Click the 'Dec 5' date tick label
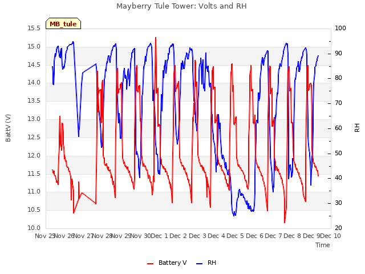Screen dimensions: 365x274 235,236
